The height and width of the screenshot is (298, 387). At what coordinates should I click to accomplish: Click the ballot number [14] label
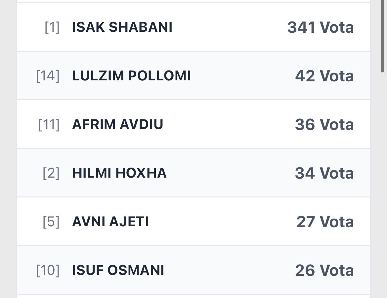48,76
